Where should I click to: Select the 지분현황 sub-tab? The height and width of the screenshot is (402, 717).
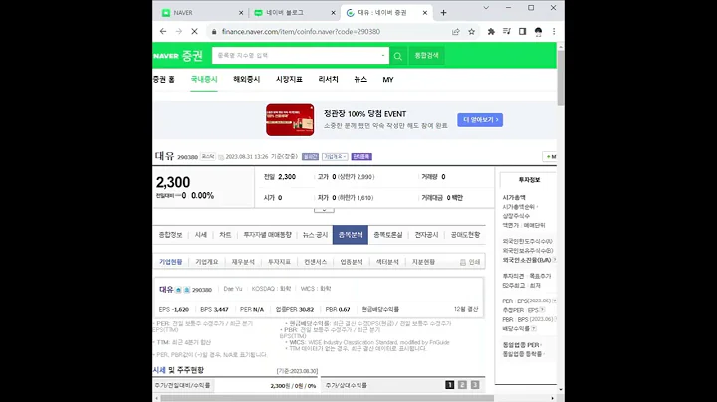point(423,262)
